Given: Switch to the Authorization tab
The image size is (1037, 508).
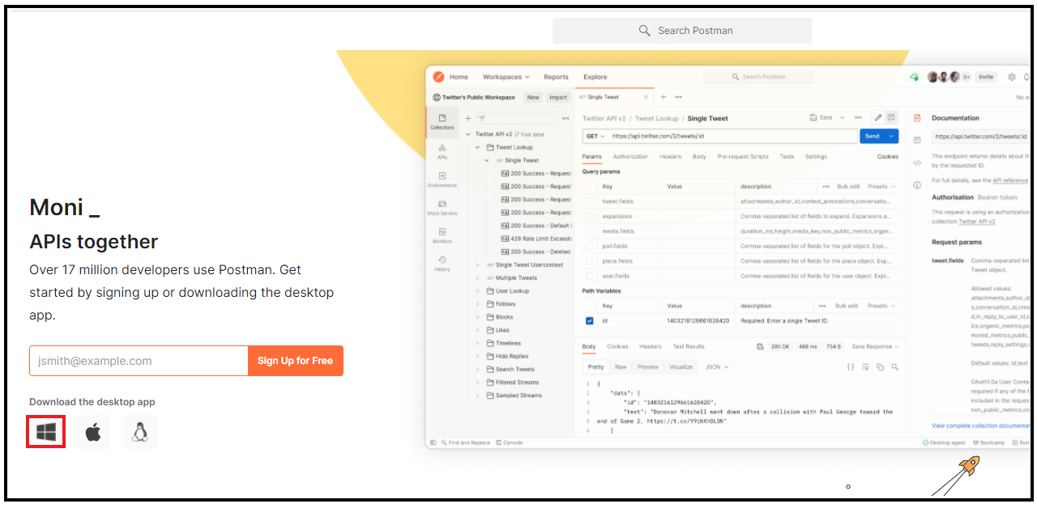Looking at the screenshot, I should pyautogui.click(x=630, y=157).
